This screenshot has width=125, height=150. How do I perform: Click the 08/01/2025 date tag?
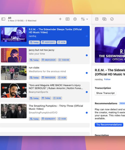coord(49,60)
